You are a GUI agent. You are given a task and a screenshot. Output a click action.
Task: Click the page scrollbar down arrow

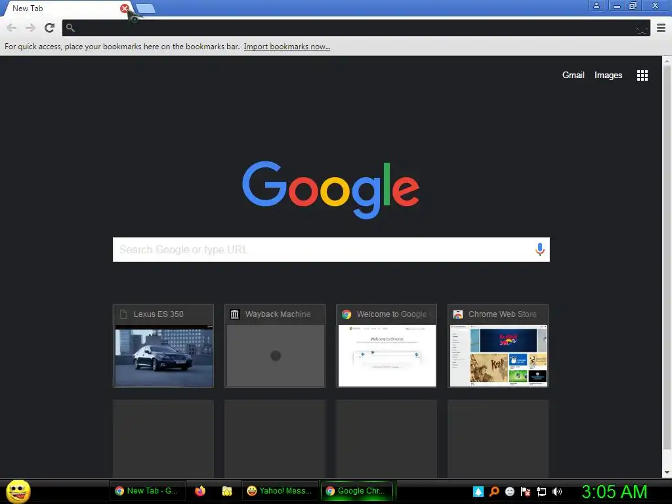(667, 472)
